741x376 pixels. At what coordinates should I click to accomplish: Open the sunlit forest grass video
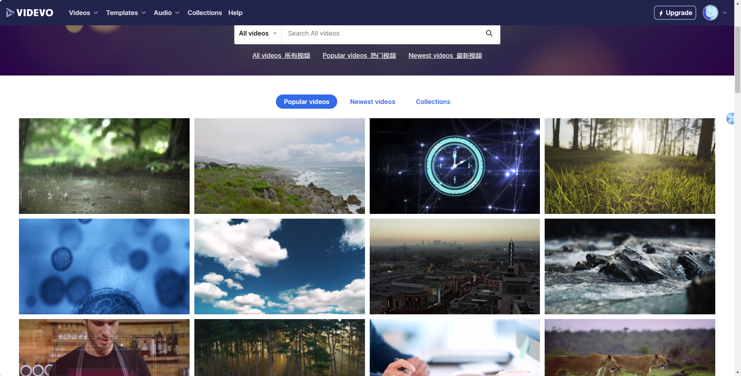click(630, 166)
